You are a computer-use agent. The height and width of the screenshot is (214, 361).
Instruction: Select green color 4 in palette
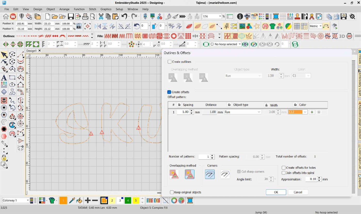pyautogui.click(x=128, y=200)
